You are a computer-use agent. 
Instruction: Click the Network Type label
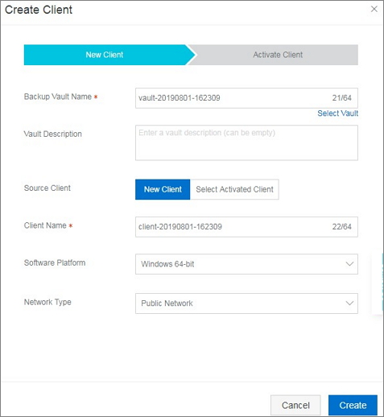[47, 302]
